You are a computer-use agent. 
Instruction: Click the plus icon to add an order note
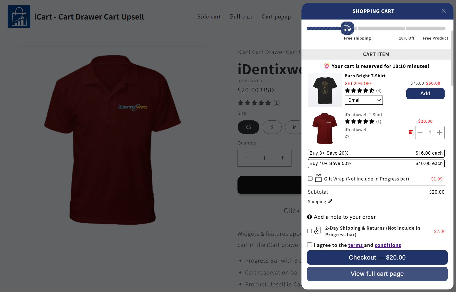pyautogui.click(x=309, y=217)
